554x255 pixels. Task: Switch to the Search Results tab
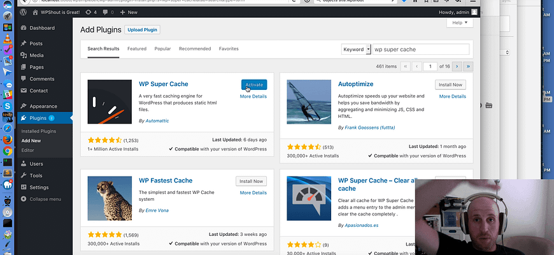point(104,49)
